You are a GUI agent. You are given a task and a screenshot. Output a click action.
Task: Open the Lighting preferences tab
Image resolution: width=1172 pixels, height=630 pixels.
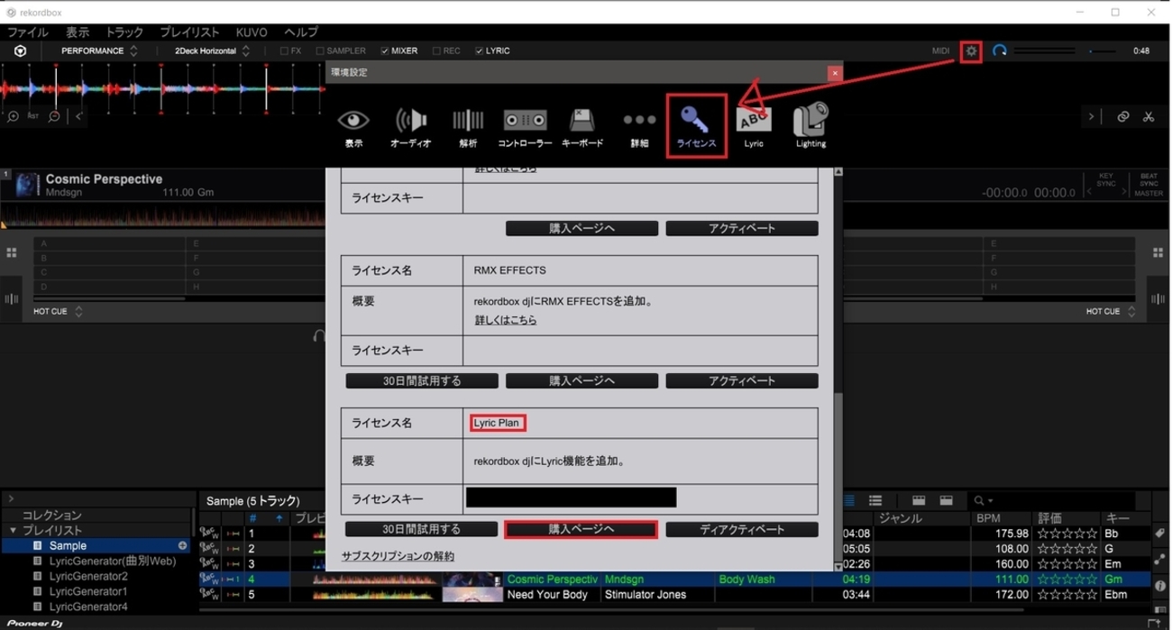(x=810, y=126)
